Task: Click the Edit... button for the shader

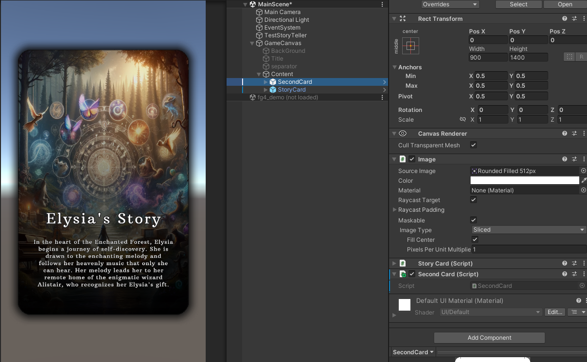Action: [554, 312]
